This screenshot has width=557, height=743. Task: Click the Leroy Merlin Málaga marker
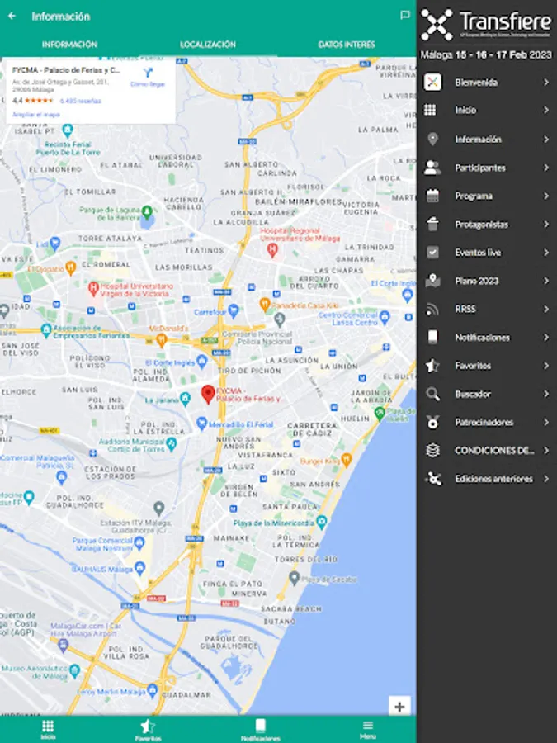tap(153, 690)
